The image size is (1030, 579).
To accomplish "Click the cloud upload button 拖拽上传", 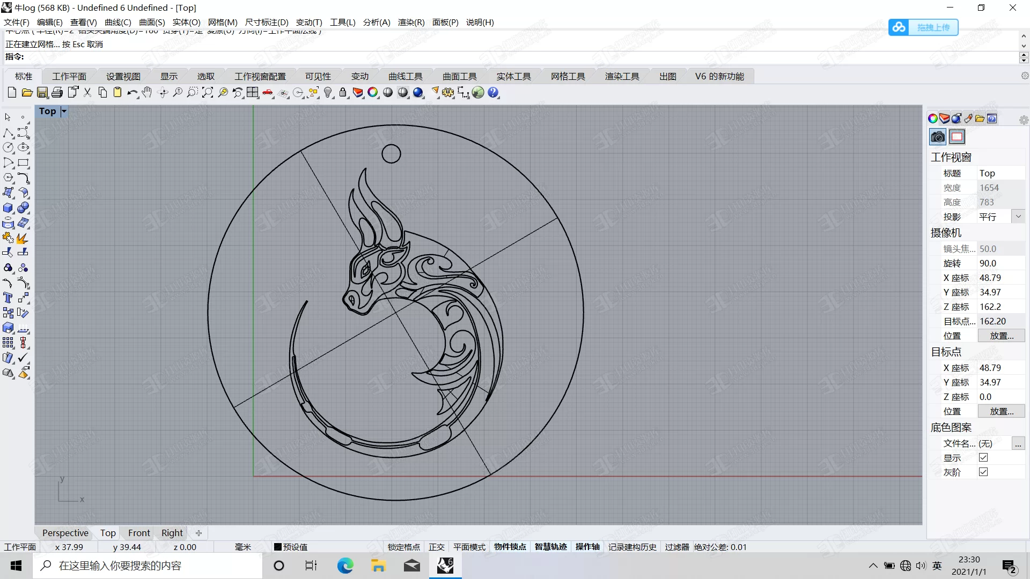I will click(923, 27).
